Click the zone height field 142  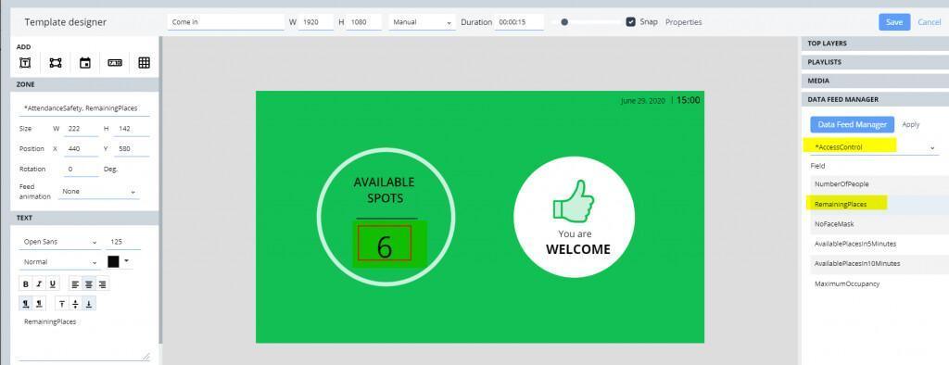coord(131,129)
